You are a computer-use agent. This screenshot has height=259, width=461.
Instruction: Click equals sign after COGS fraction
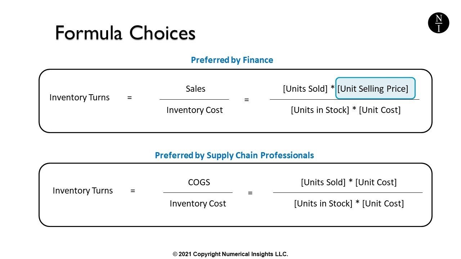[250, 193]
